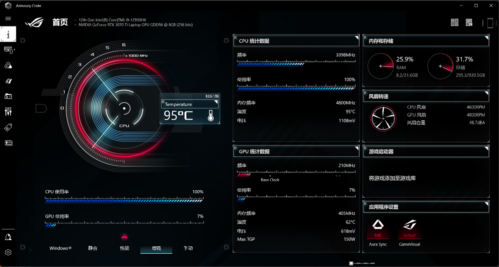Viewport: 499px width, 267px height.
Task: Open the hamburger menu in the sidebar
Action: (8, 19)
